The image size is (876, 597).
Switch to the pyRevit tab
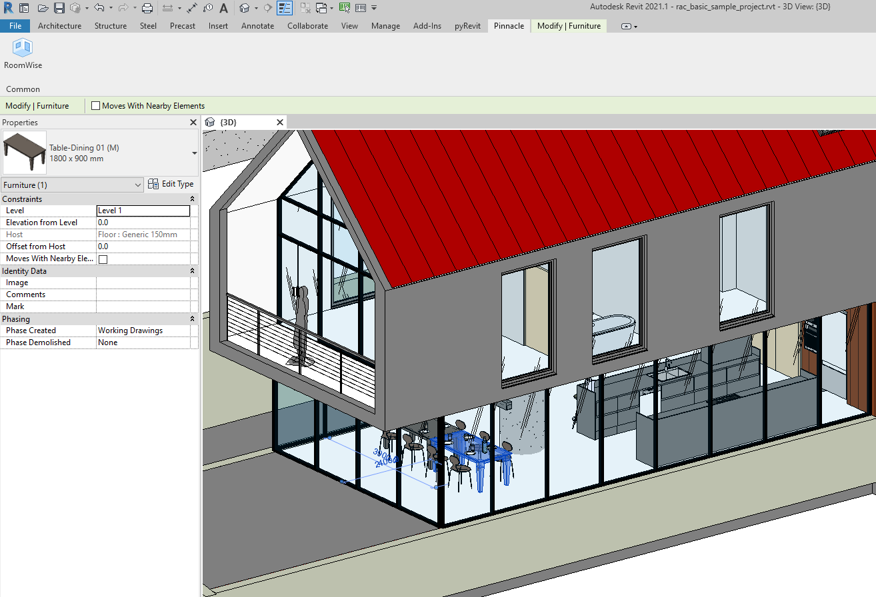(x=467, y=26)
